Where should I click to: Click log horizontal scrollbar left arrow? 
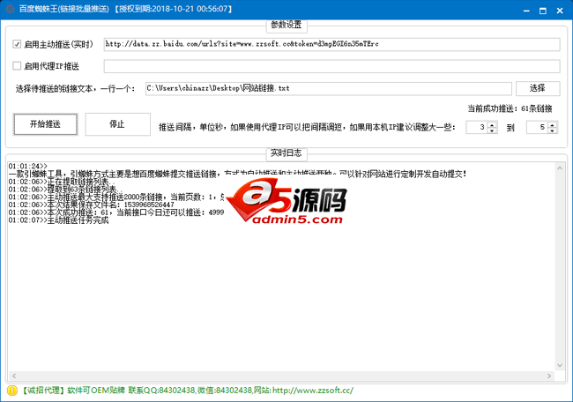point(14,376)
